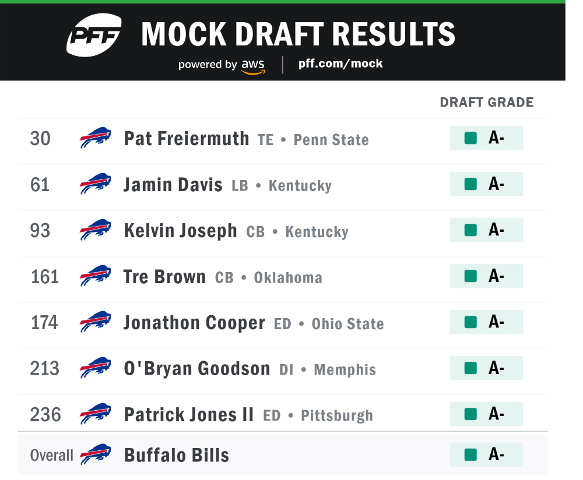Screen dimensions: 583x480
Task: Click Bills logo beside Patrick Jones II
Action: pyautogui.click(x=95, y=414)
